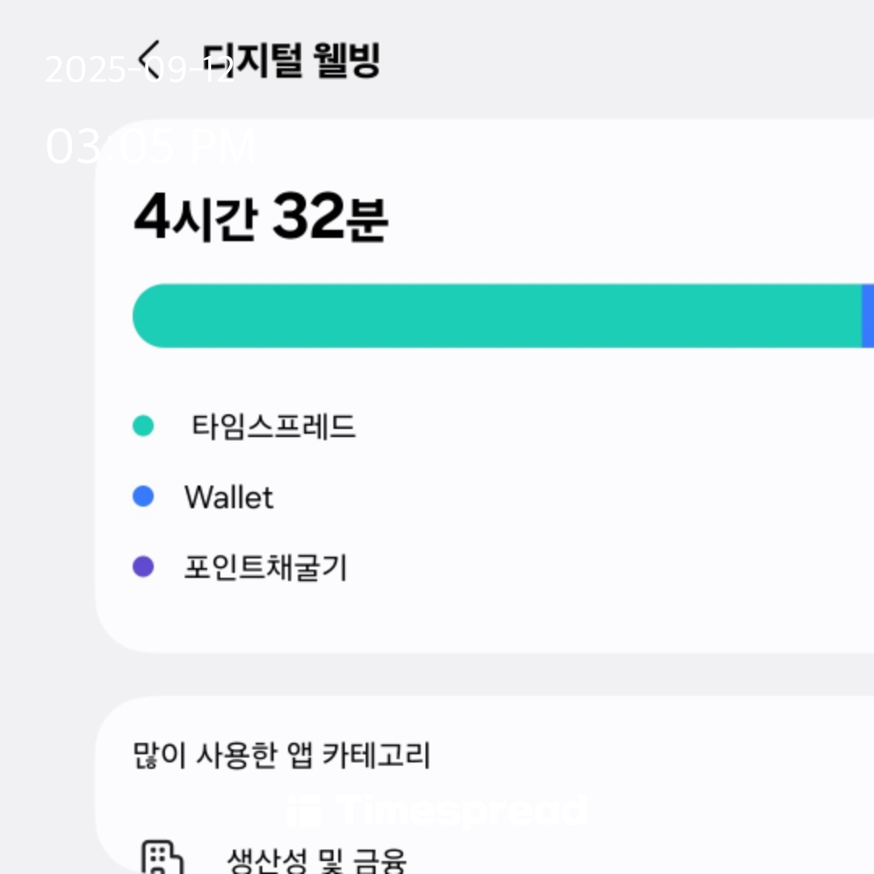Select the teal 타임스프레드 legend dot
The width and height of the screenshot is (874, 874).
pos(143,426)
